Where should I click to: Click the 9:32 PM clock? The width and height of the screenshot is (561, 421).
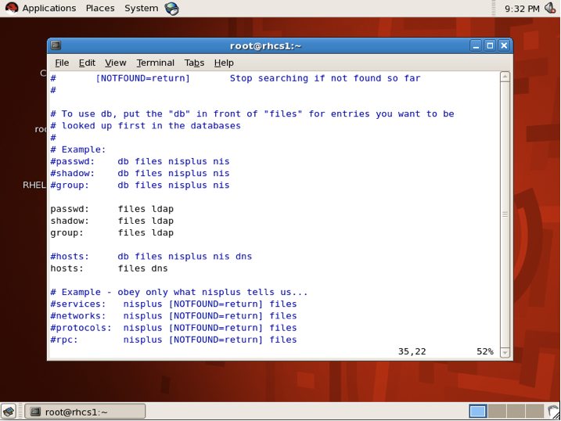[x=522, y=9]
